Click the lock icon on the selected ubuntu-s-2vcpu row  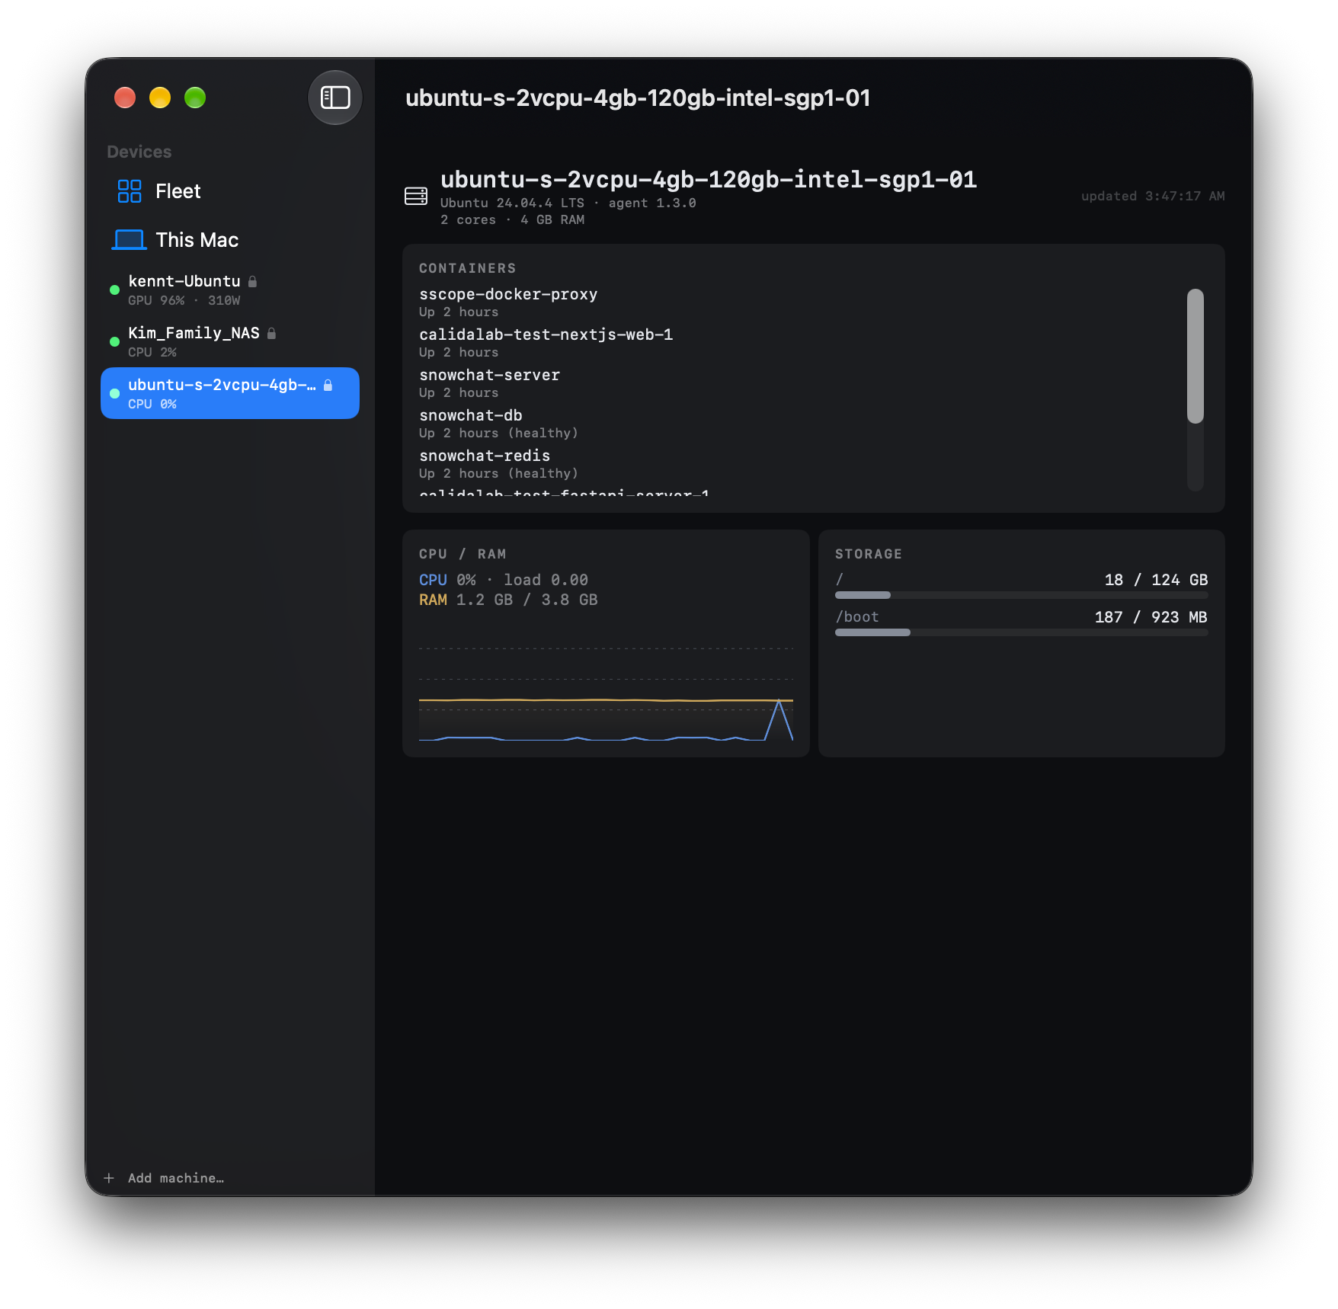tap(328, 385)
